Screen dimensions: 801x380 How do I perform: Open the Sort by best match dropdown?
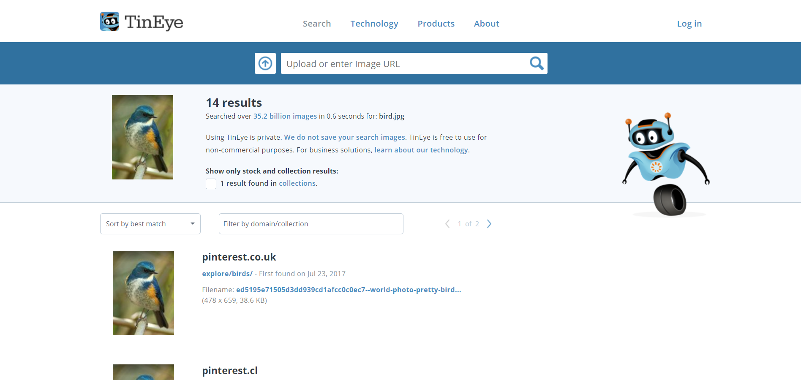150,224
